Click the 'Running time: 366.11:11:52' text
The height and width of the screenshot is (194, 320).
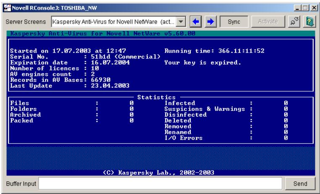point(214,51)
